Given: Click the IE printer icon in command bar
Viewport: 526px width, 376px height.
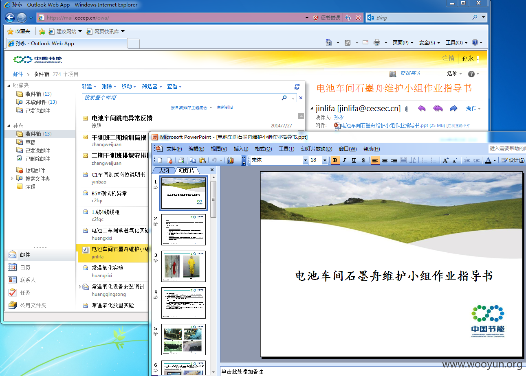Looking at the screenshot, I should tap(377, 43).
